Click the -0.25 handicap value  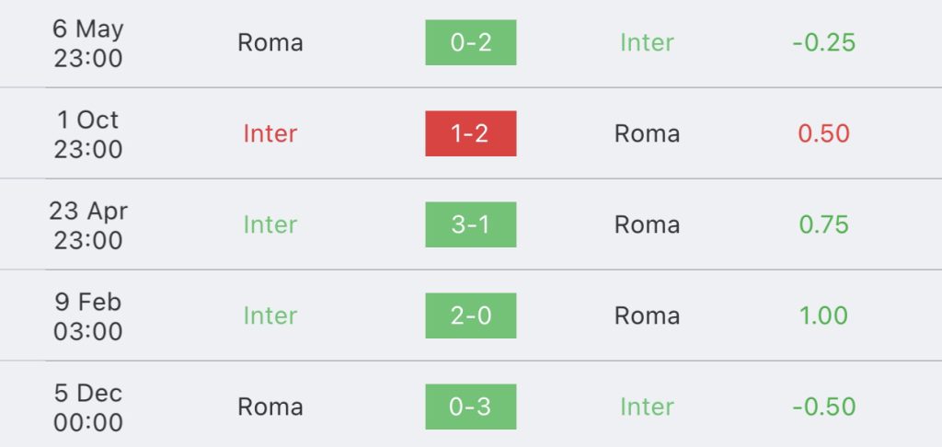click(823, 42)
